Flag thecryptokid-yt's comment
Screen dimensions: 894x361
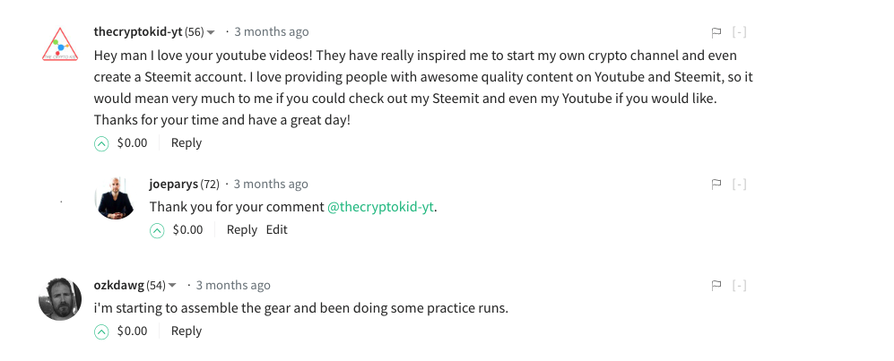pyautogui.click(x=716, y=32)
